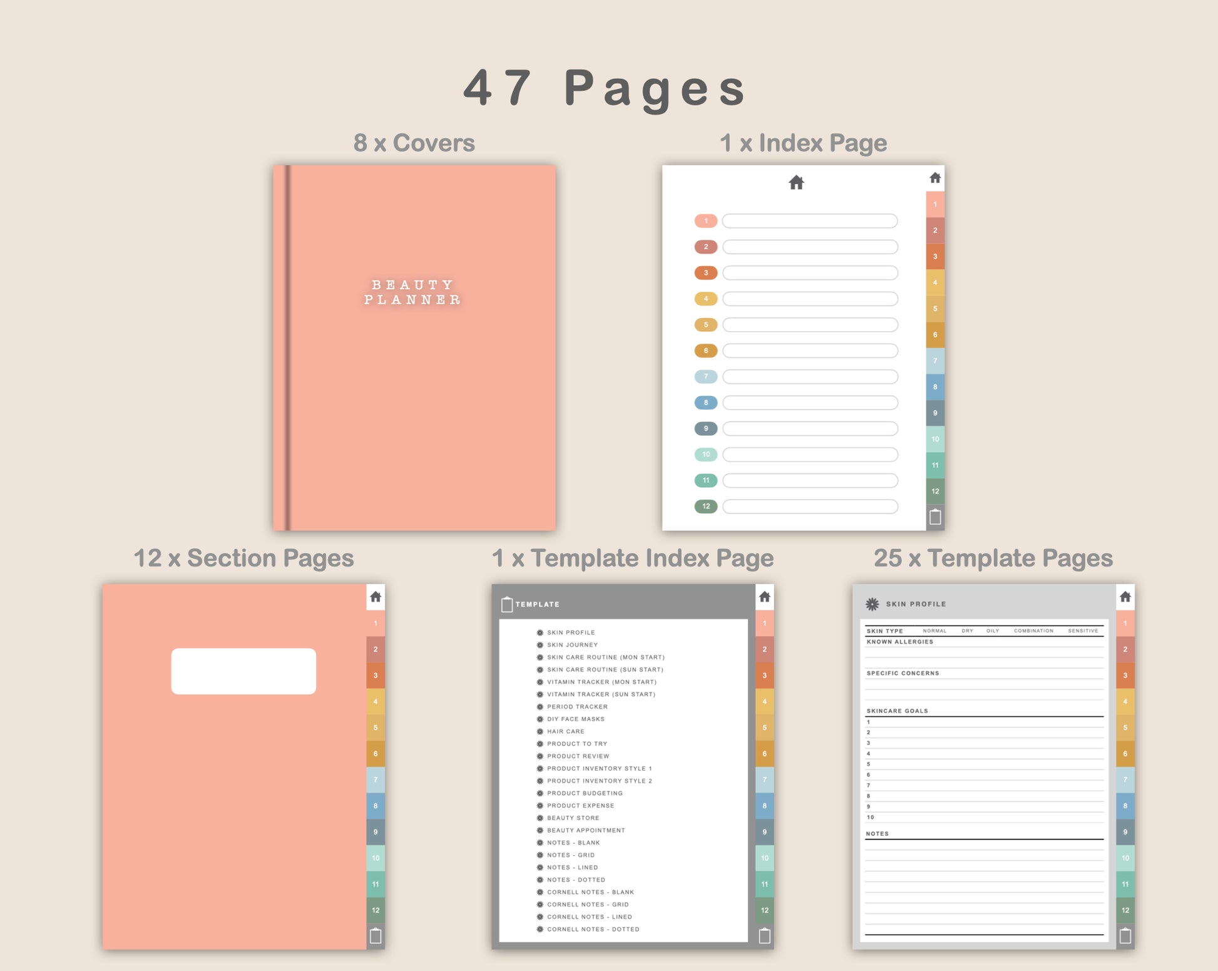
Task: Open PRODUCT REVIEW template link
Action: [578, 756]
